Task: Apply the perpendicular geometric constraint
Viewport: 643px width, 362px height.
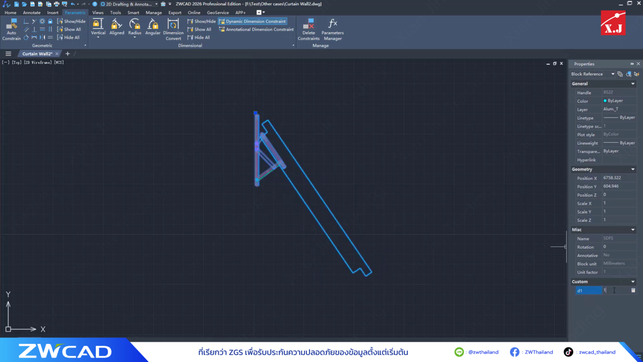Action: pos(34,29)
